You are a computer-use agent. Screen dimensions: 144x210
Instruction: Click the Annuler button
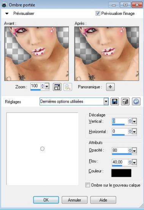coord(74,200)
